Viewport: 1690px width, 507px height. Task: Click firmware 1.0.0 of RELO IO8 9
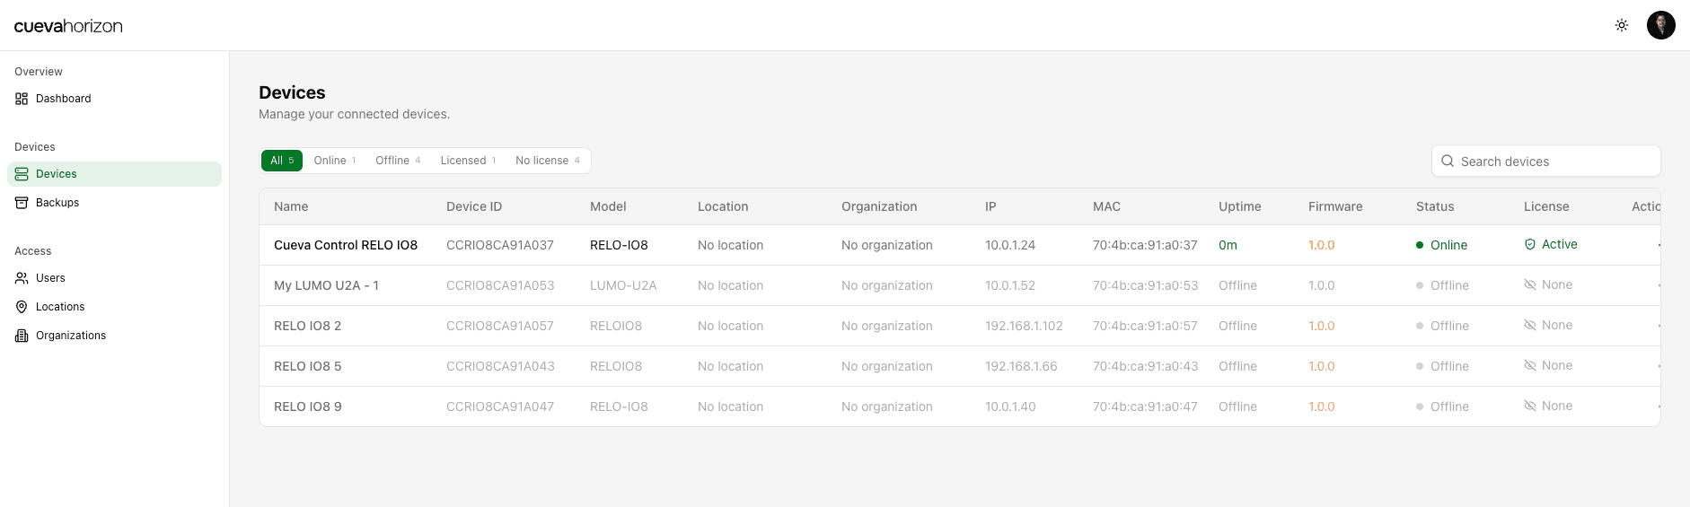(1322, 406)
